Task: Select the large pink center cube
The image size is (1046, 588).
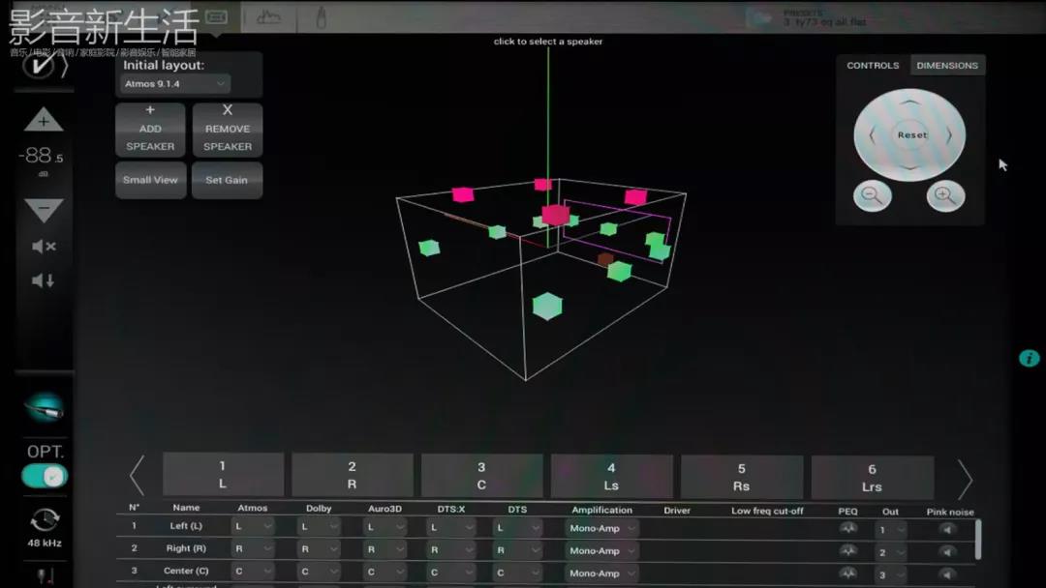Action: [555, 215]
